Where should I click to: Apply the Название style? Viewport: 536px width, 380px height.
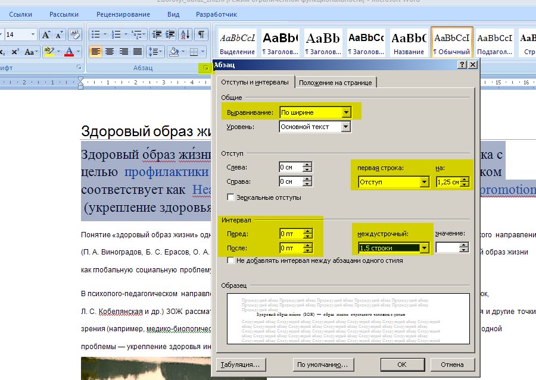click(x=409, y=43)
